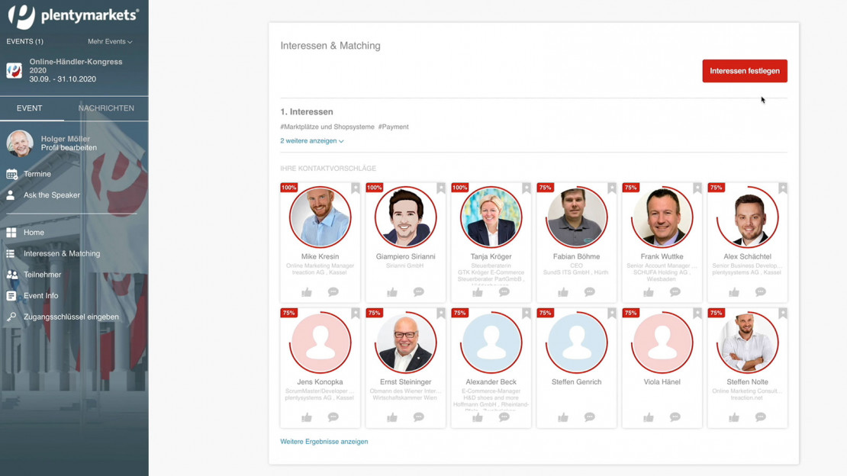Viewport: 847px width, 476px height.
Task: Click the thumbs-up under Tanja Kröger
Action: coord(478,292)
